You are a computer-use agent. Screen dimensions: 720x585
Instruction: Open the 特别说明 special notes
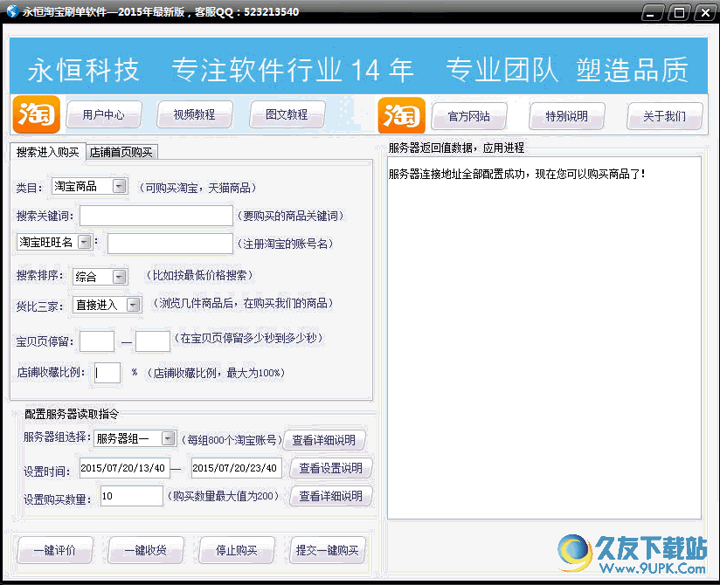point(566,116)
